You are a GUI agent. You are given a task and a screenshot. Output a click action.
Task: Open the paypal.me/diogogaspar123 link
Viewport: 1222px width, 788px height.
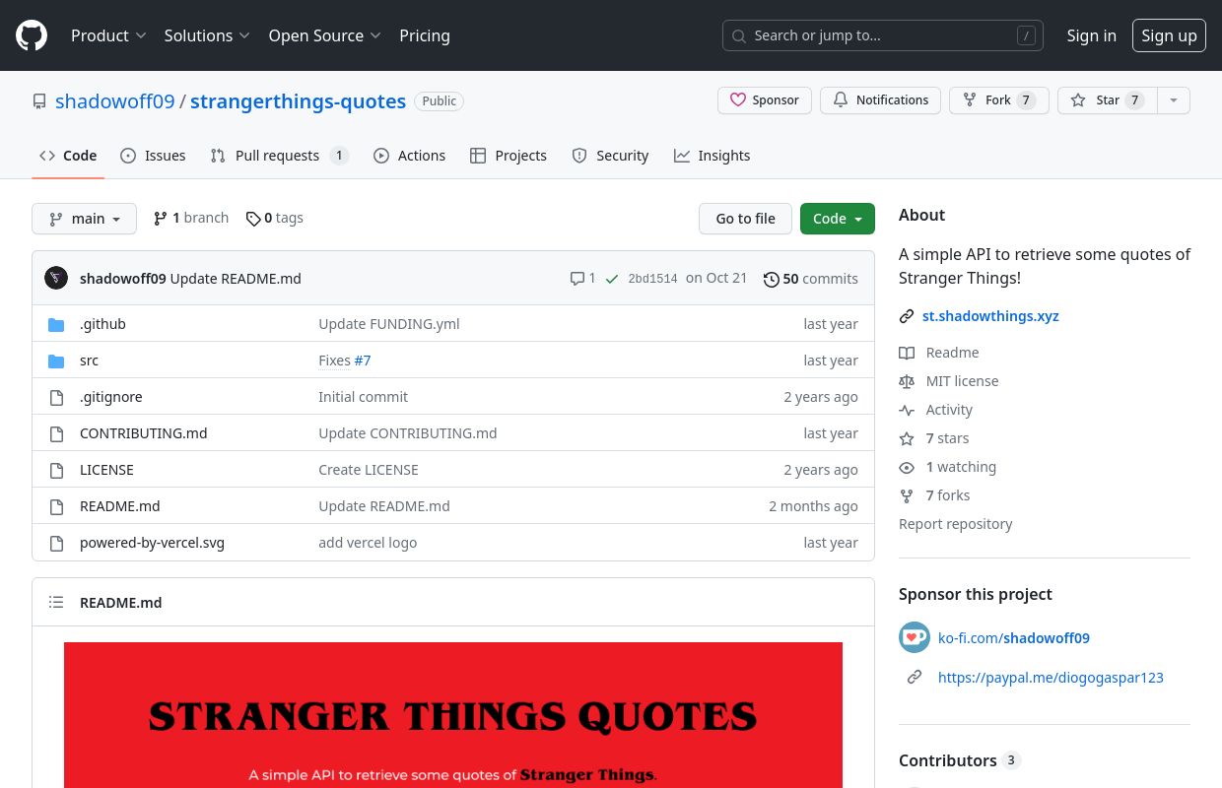coord(1051,678)
